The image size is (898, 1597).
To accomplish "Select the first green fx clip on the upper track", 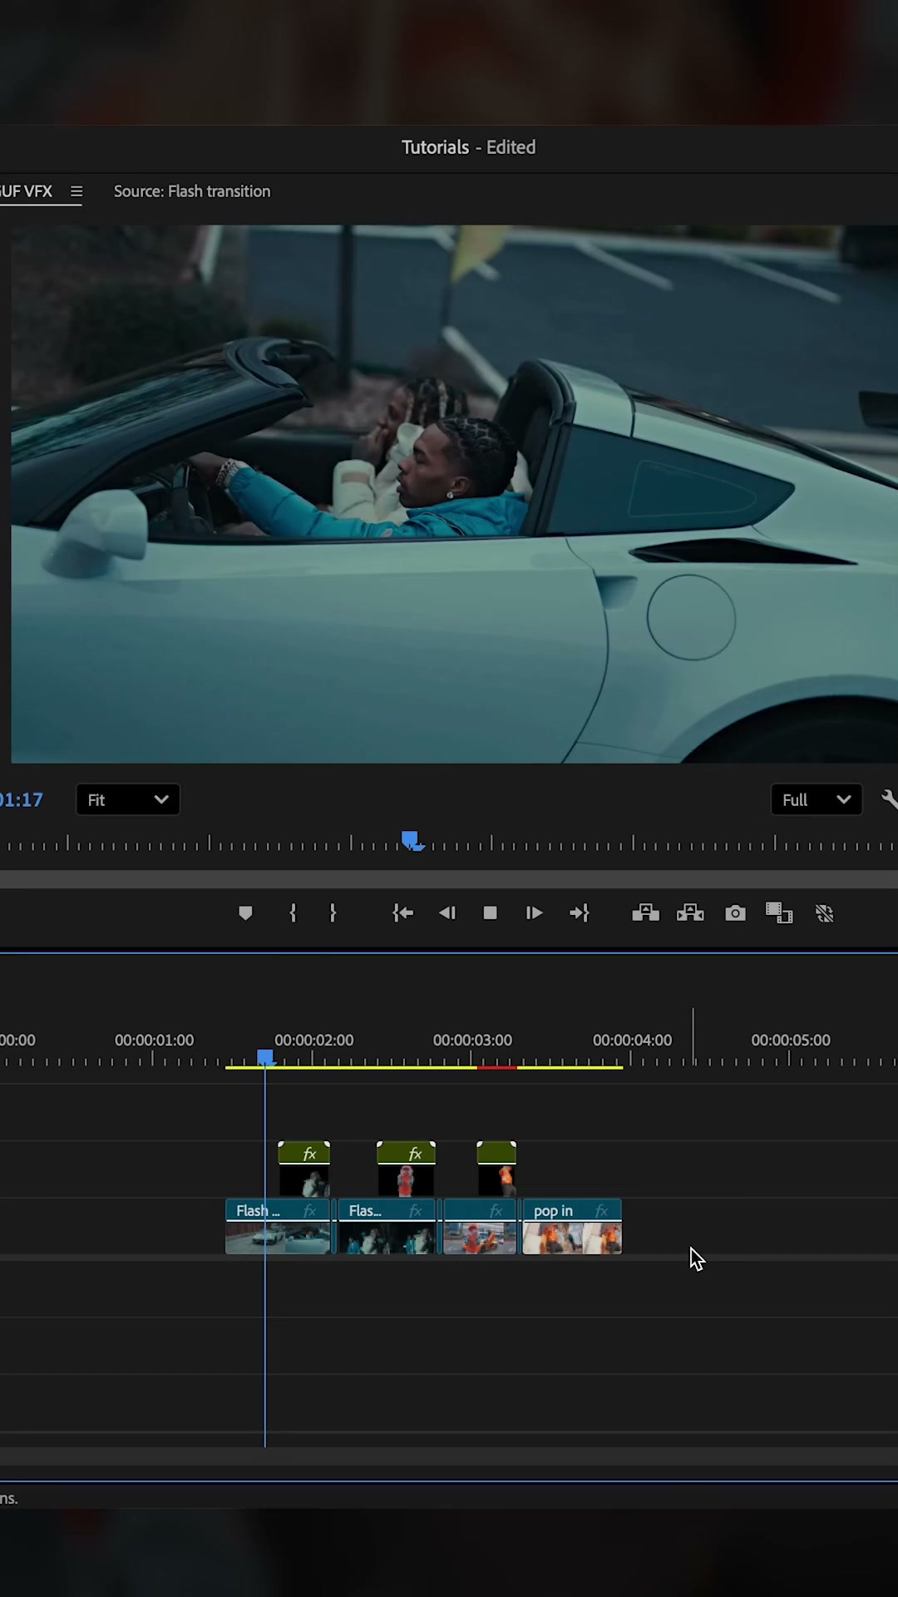I will (303, 1168).
